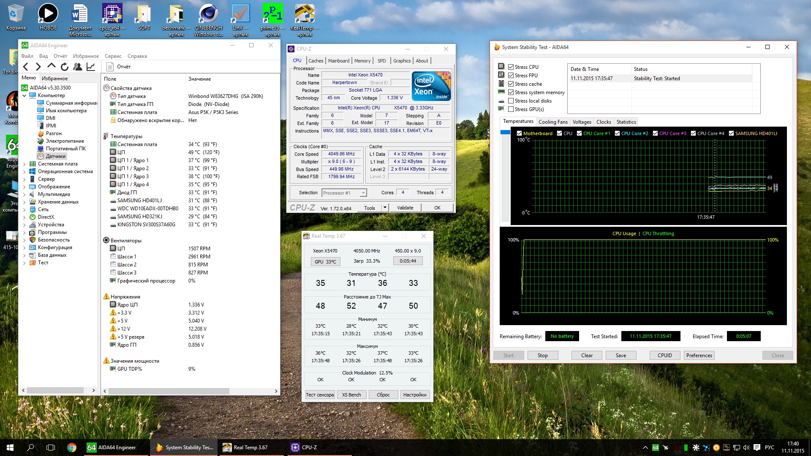Open the Сервис menu in AIDA64
This screenshot has width=811, height=456.
tap(113, 56)
